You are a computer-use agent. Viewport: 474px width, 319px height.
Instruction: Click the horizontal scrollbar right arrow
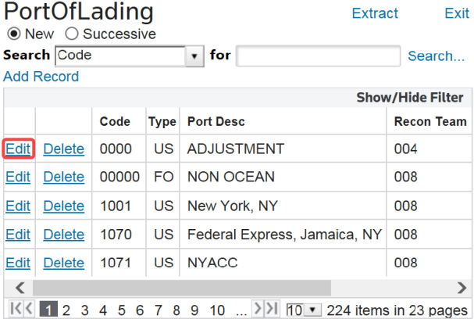click(x=462, y=288)
